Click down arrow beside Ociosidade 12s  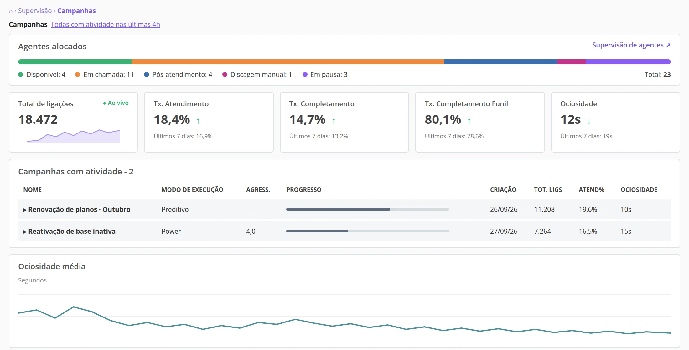coord(589,121)
